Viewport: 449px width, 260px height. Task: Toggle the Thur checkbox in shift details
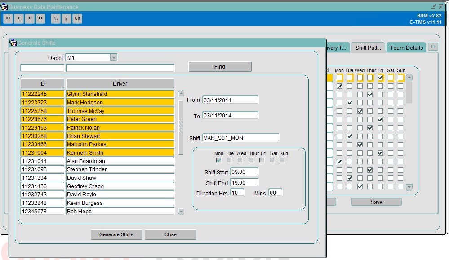251,160
